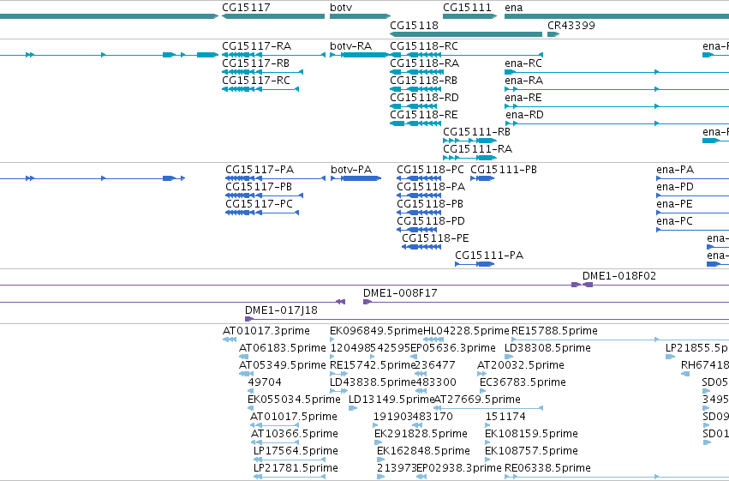Click the CG15118 gene bar
The width and height of the screenshot is (729, 481).
466,34
